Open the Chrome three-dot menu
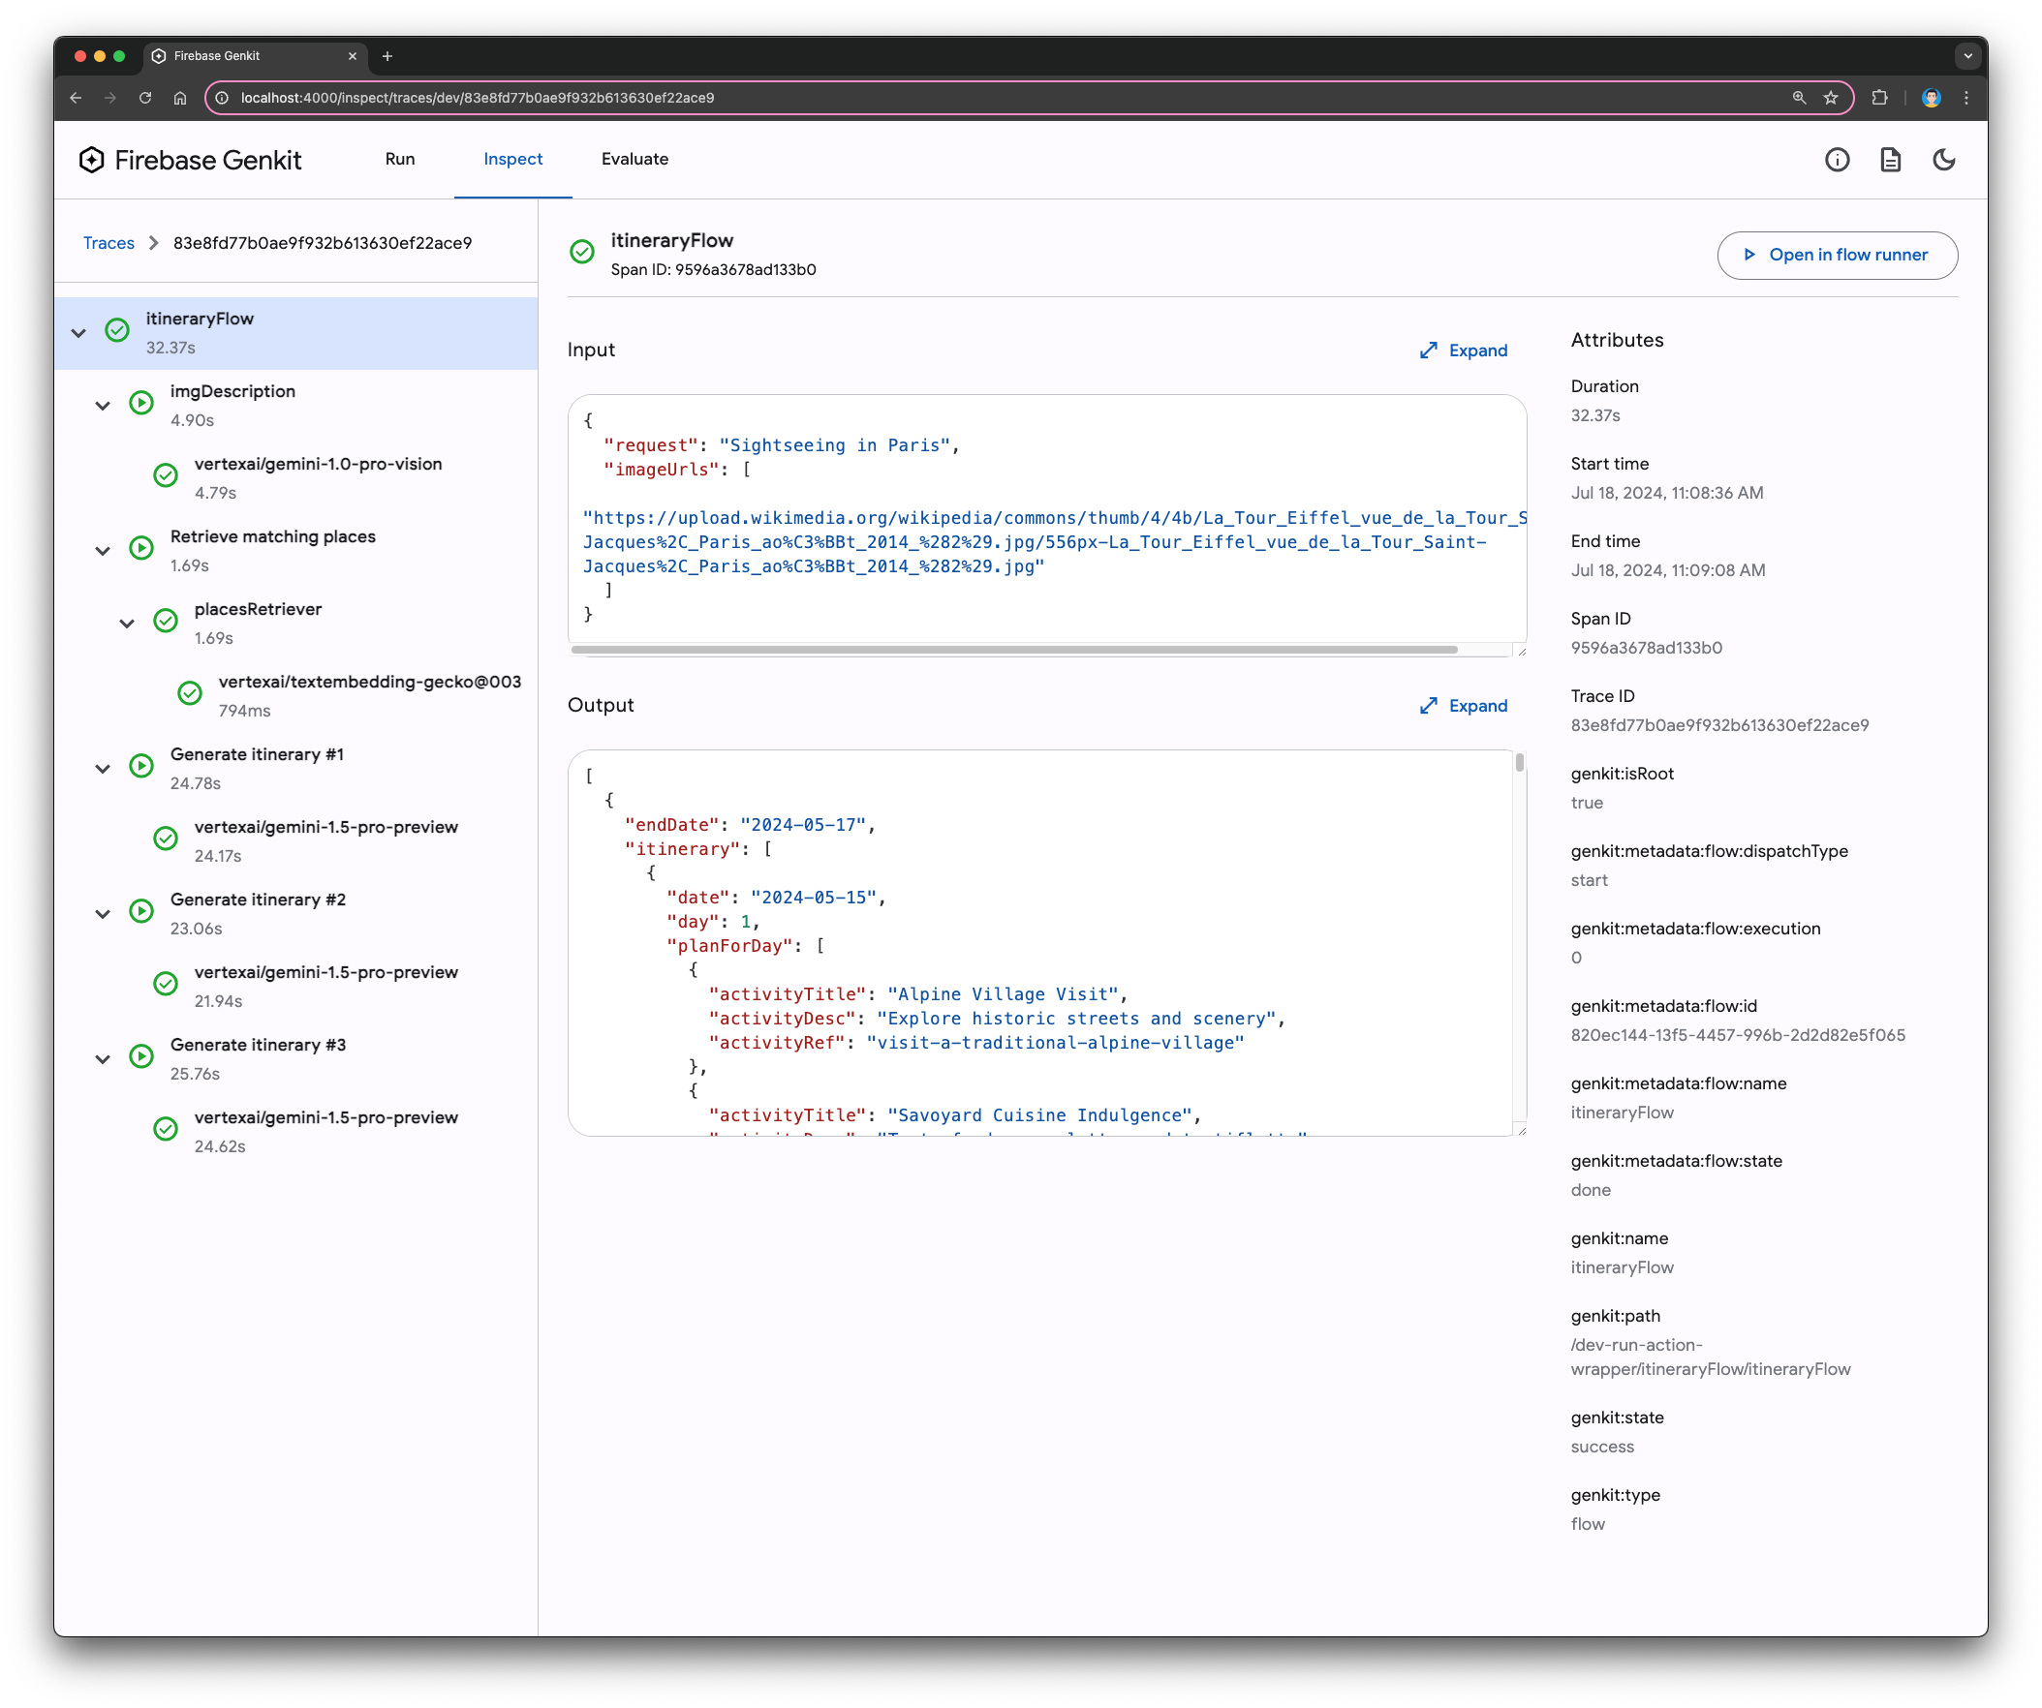Screen dimensions: 2042x1708 (x=1966, y=97)
